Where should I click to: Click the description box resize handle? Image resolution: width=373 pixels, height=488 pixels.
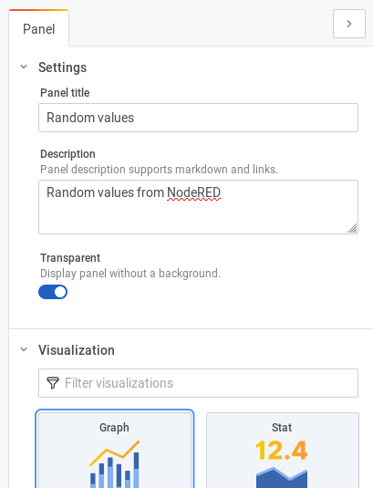(x=352, y=228)
